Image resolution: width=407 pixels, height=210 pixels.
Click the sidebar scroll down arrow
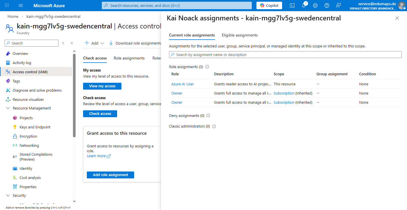[x=74, y=202]
